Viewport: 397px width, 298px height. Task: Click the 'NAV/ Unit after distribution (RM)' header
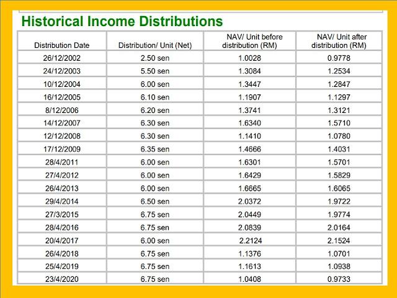(339, 41)
